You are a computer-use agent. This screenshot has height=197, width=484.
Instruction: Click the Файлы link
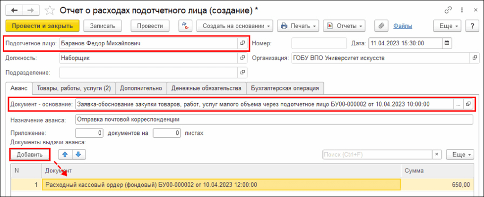point(403,26)
